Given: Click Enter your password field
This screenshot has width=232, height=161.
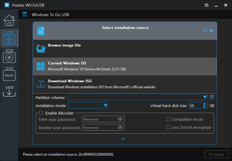Looking at the screenshot, I should 103,119.
